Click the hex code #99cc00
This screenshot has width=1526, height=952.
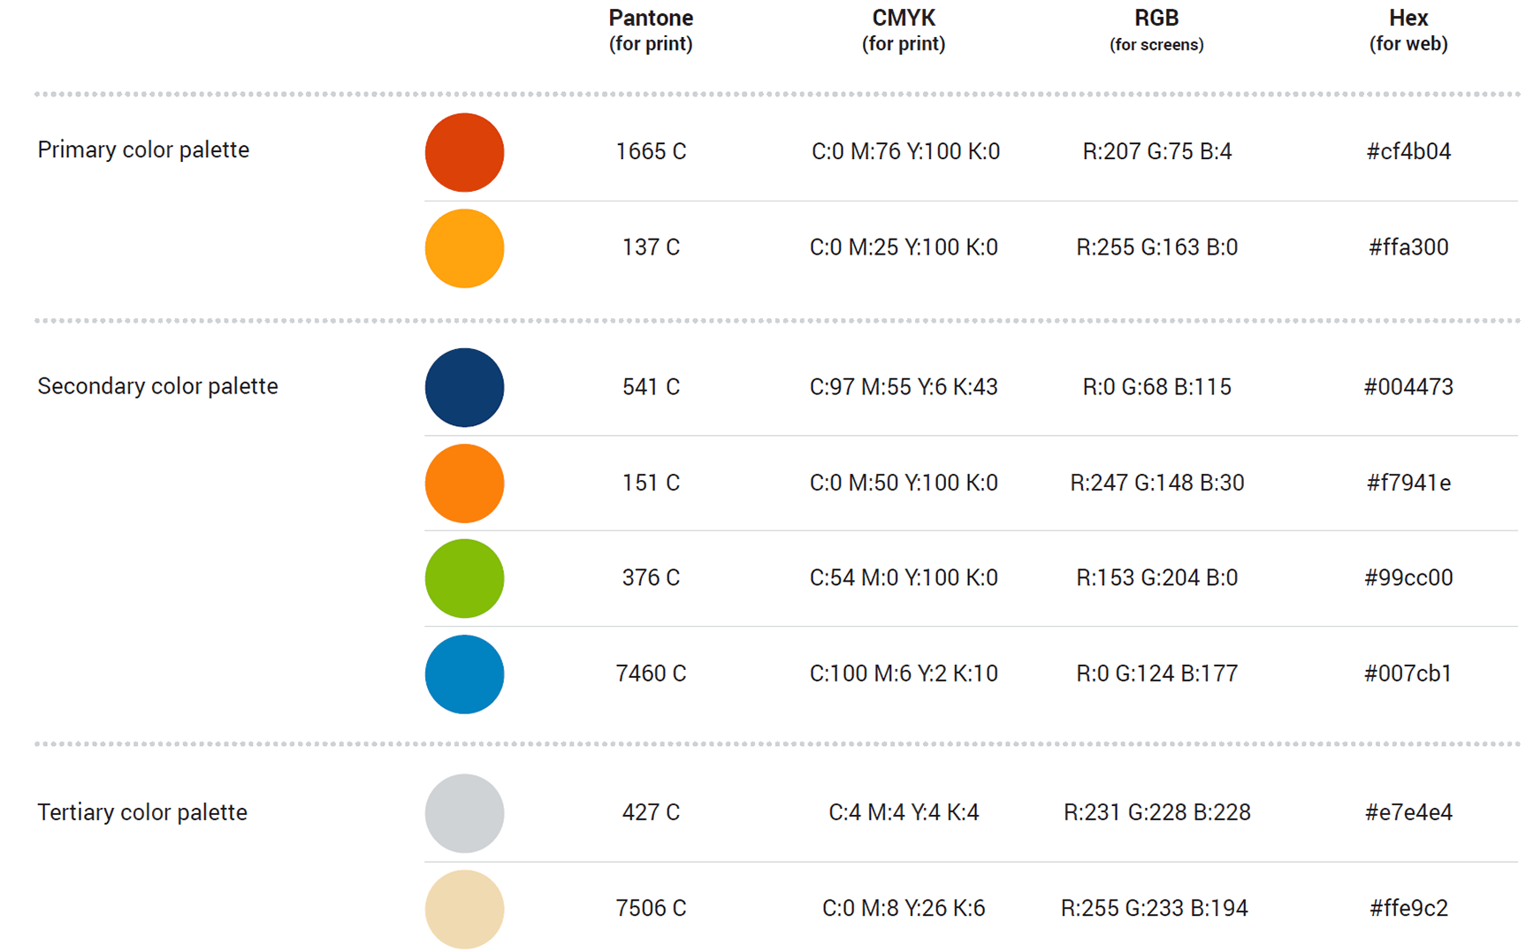click(x=1408, y=577)
